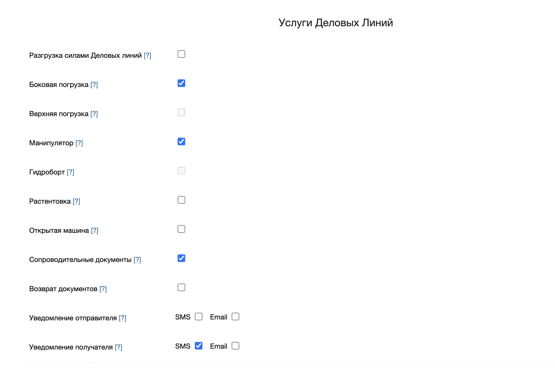Open help for Открытая машина
This screenshot has height=374, width=555.
tap(95, 230)
